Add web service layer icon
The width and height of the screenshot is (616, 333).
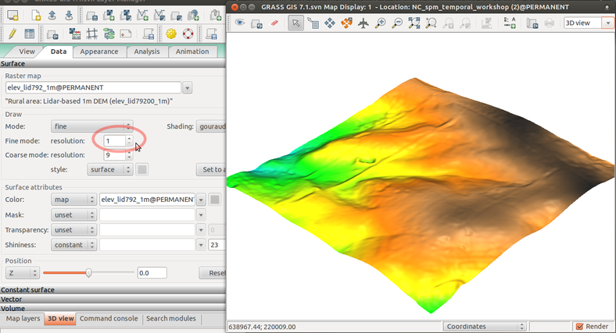(193, 16)
